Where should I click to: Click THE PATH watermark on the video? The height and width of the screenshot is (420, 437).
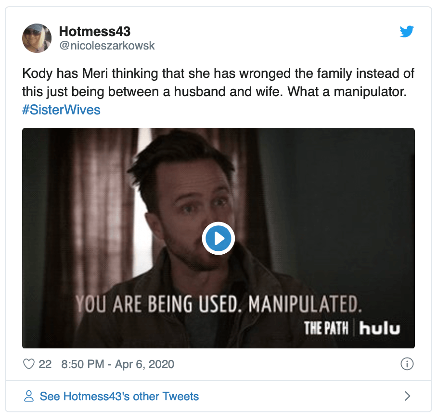click(x=327, y=329)
